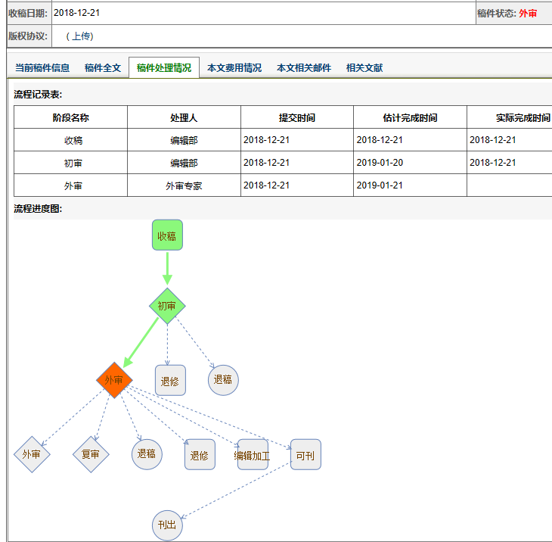552x542 pixels.
Task: Click the gray 外审 diamond in bottom row
Action: coord(32,454)
